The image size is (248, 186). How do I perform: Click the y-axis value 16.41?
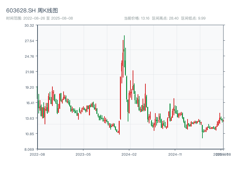[x=30, y=103]
